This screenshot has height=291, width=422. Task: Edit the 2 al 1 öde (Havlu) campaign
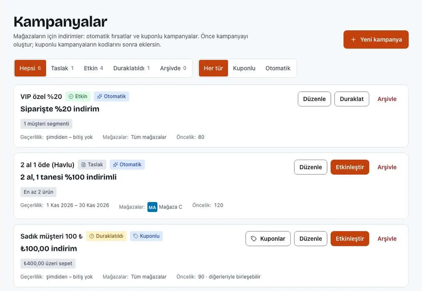(311, 167)
